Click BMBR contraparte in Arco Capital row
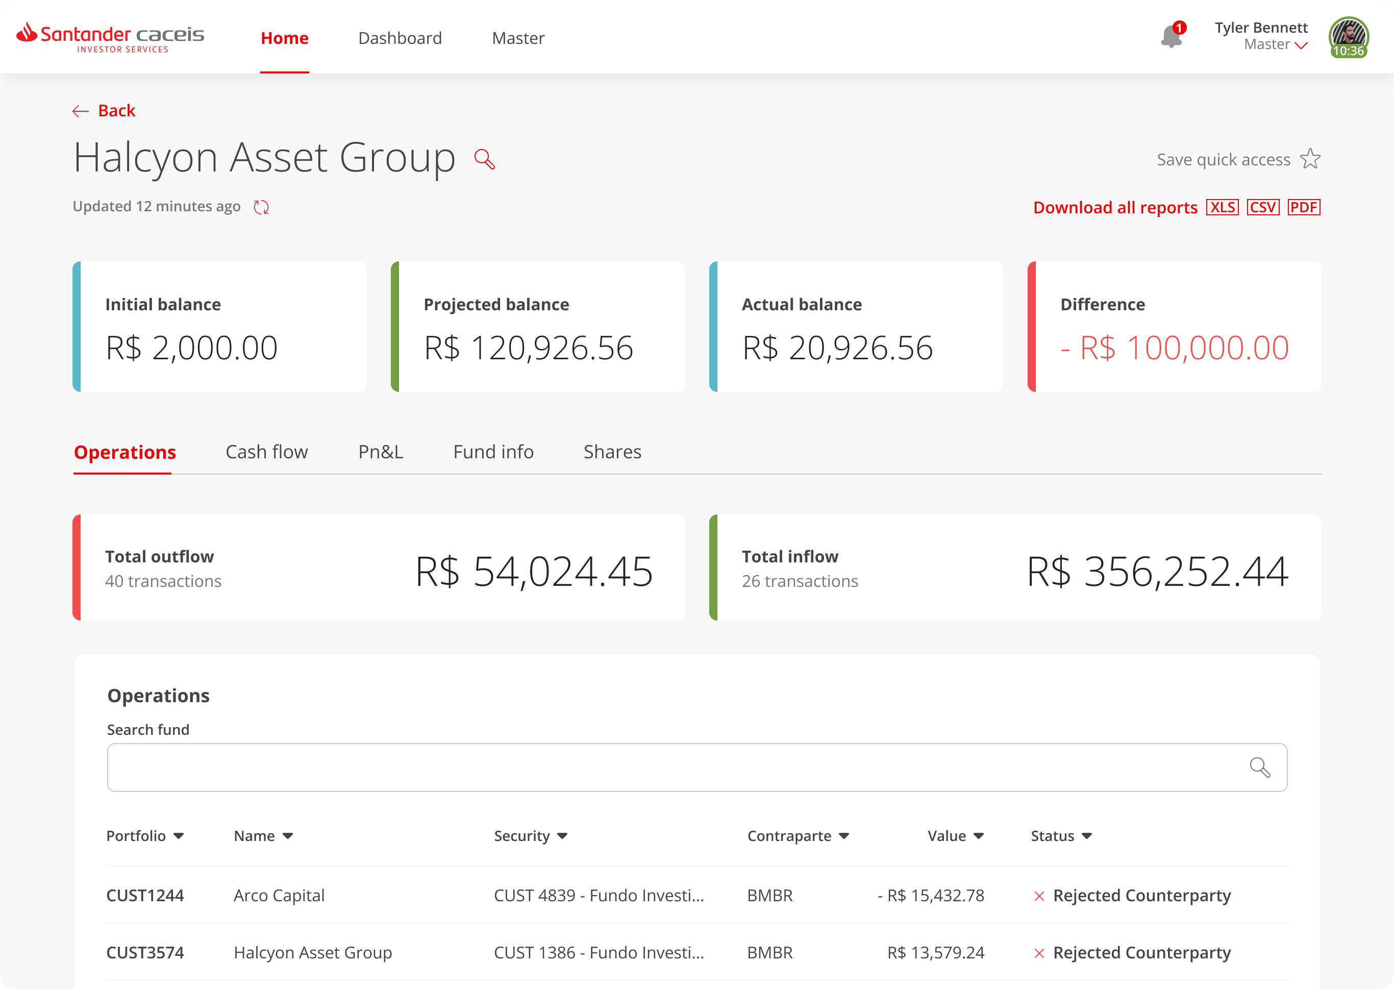This screenshot has width=1394, height=989. tap(770, 896)
